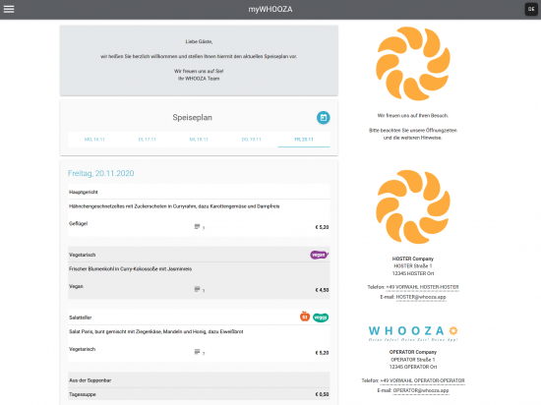The width and height of the screenshot is (541, 405).
Task: Click the purple vegan badge
Action: (319, 255)
